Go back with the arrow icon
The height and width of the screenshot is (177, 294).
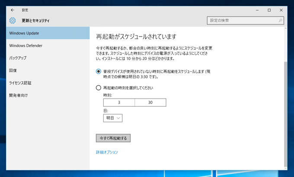[13, 10]
